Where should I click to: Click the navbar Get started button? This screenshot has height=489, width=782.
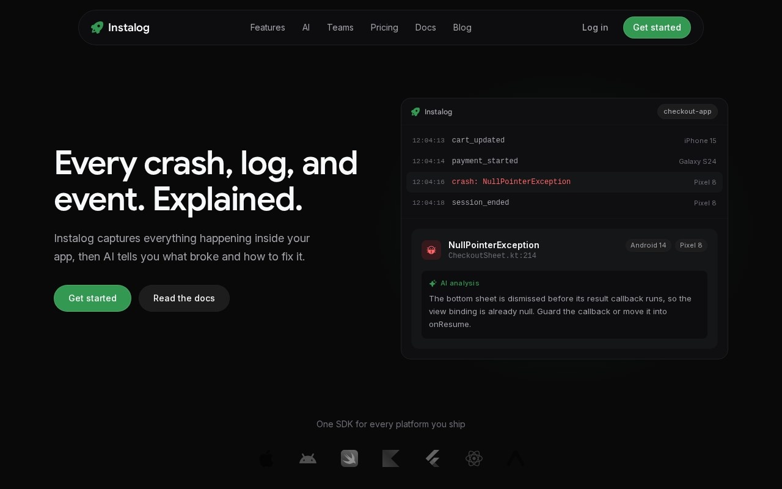(657, 28)
